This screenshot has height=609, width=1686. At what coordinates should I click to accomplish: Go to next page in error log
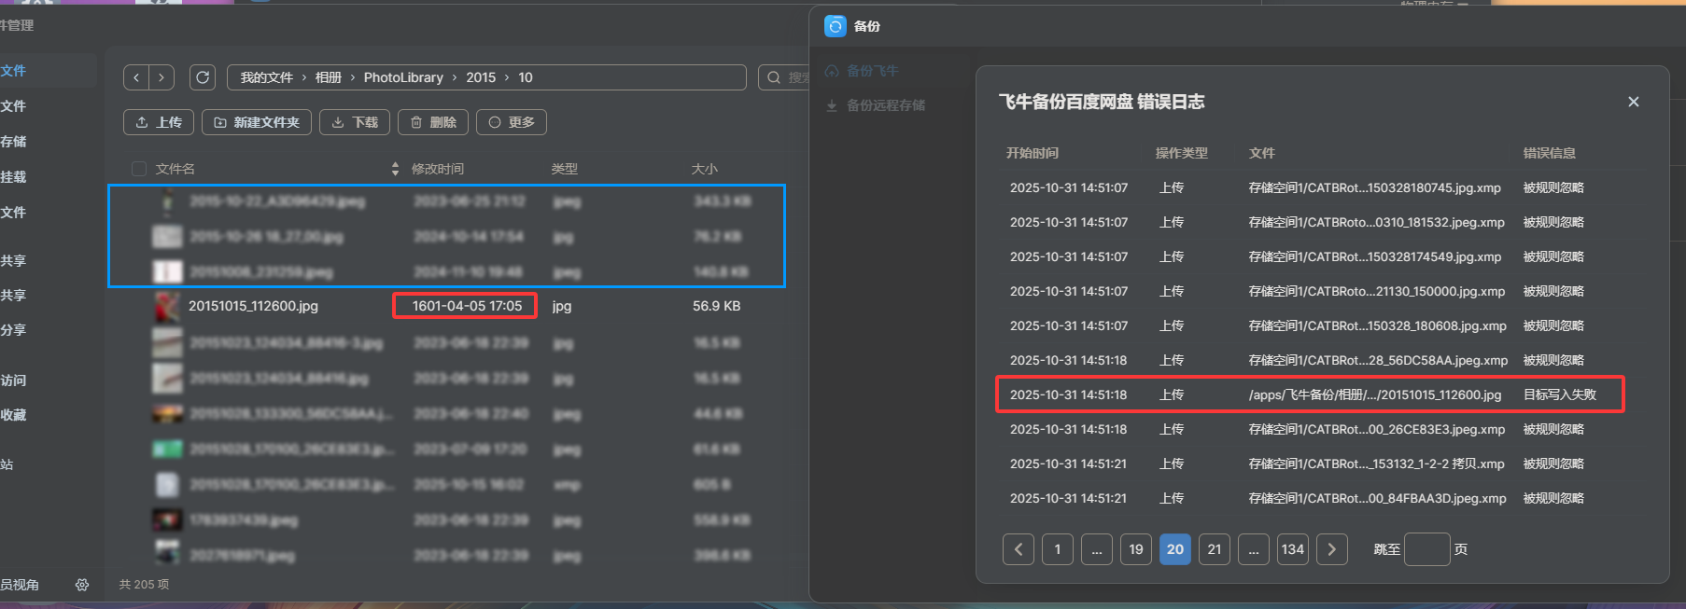[1332, 549]
